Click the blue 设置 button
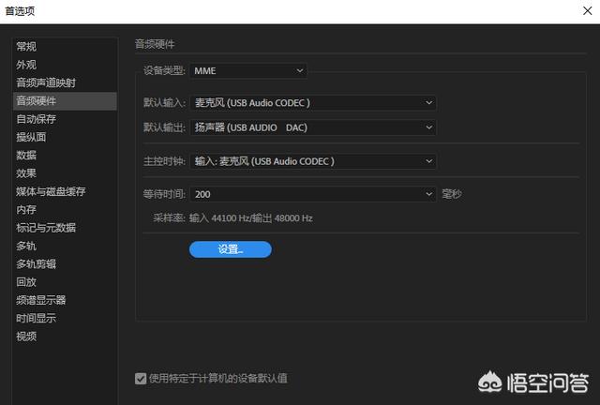 [231, 249]
